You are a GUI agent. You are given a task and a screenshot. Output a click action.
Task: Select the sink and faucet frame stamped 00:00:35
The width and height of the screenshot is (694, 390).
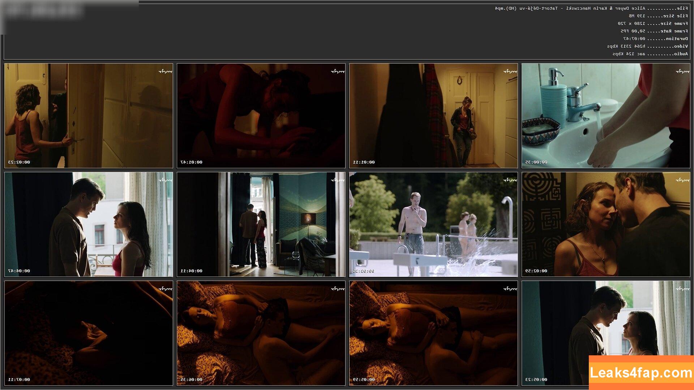[606, 116]
